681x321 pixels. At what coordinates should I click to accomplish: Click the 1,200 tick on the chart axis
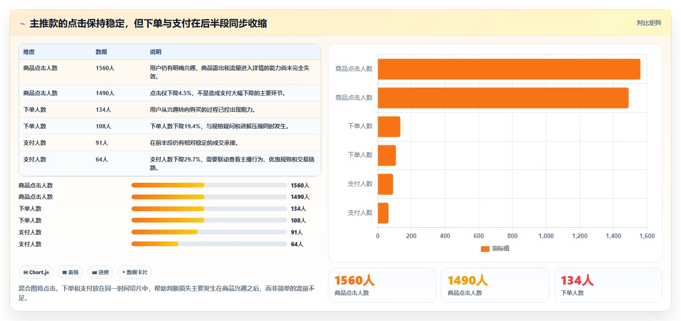coord(580,236)
